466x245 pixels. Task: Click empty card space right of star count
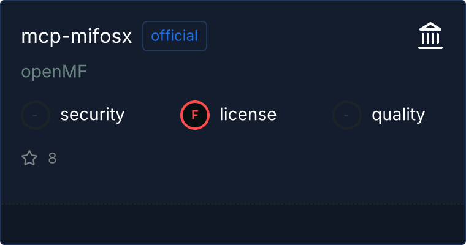tap(245, 159)
